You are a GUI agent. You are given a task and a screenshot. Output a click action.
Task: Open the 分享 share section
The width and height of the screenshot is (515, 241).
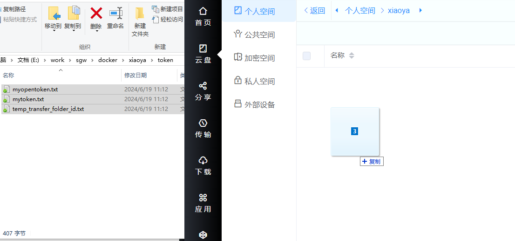tap(203, 91)
